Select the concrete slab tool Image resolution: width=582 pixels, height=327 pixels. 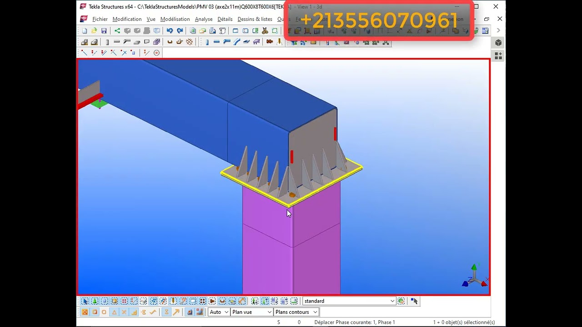click(137, 42)
